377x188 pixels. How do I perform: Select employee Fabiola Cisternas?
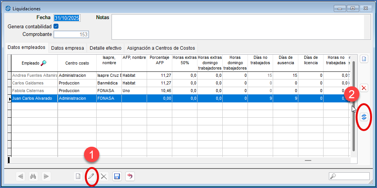click(34, 91)
